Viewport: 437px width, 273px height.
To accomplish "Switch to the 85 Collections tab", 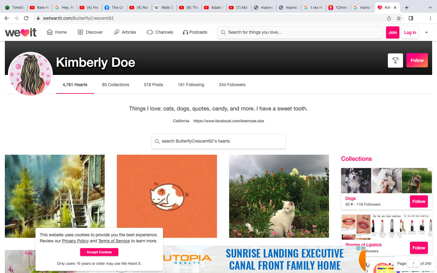I will 116,85.
